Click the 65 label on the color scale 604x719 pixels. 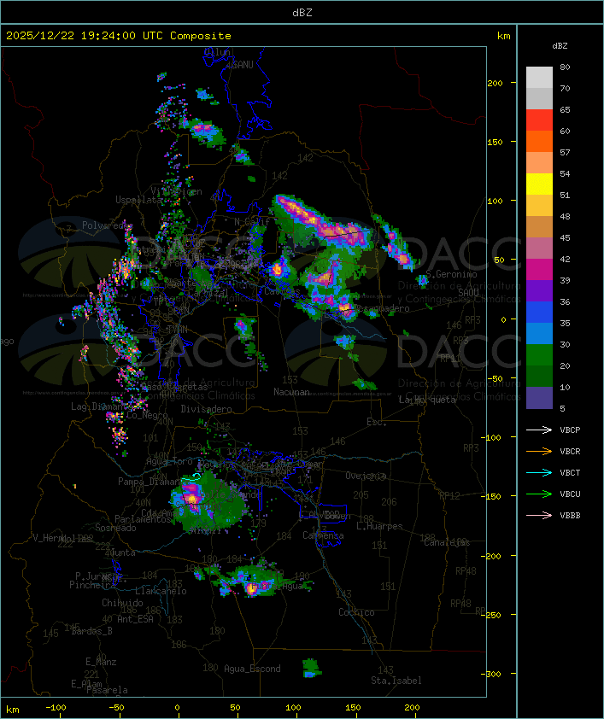coord(565,109)
